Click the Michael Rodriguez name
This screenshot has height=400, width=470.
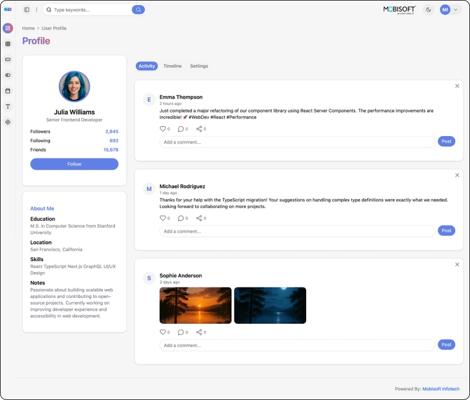[x=182, y=186]
